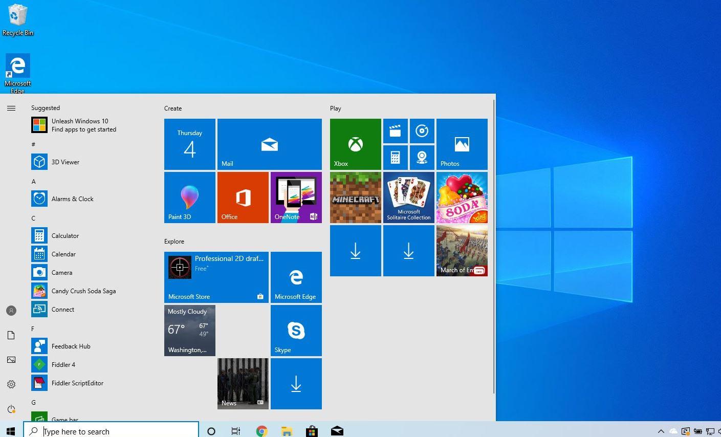Open the Maps tile
Screen dimensions: 721x437
[x=421, y=157]
